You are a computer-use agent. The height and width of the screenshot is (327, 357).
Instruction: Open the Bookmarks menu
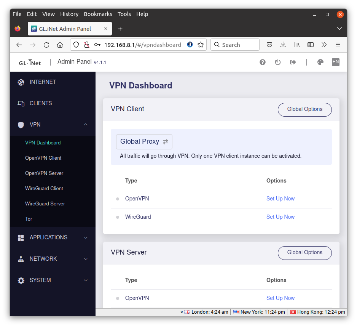pyautogui.click(x=98, y=14)
